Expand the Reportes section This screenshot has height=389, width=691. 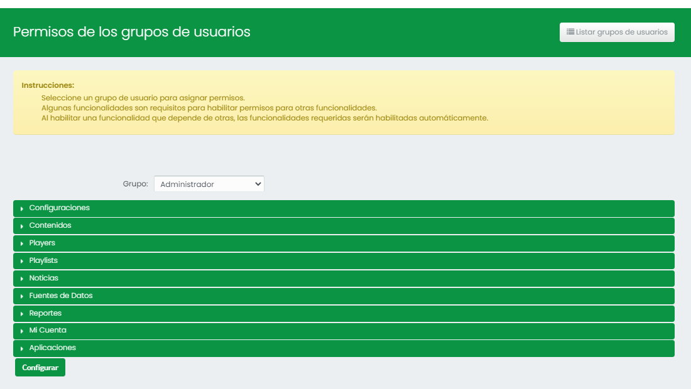tap(344, 314)
